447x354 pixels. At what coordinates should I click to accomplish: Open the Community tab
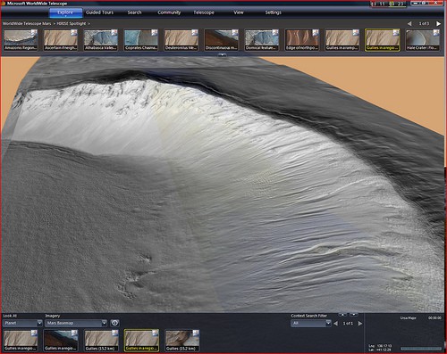(x=169, y=12)
